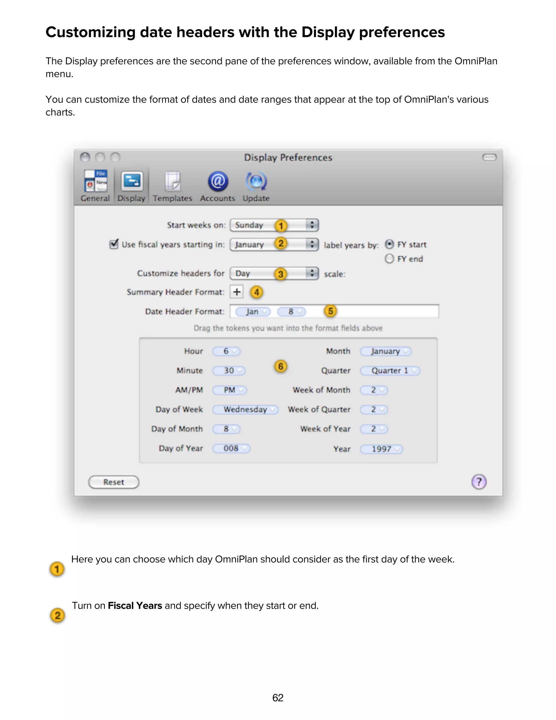Image resolution: width=556 pixels, height=720 pixels.
Task: Click the Month token showing January
Action: coord(386,351)
